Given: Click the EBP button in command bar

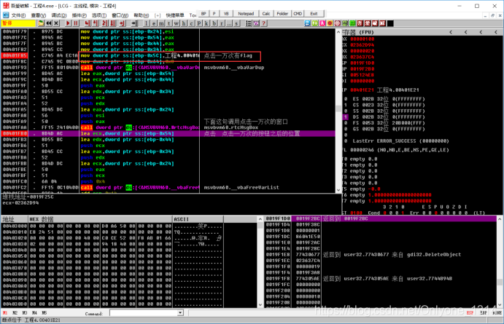Looking at the screenshot, I should [483, 313].
